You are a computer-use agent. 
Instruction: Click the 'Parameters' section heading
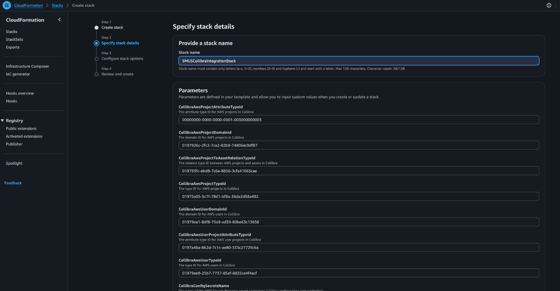[193, 90]
